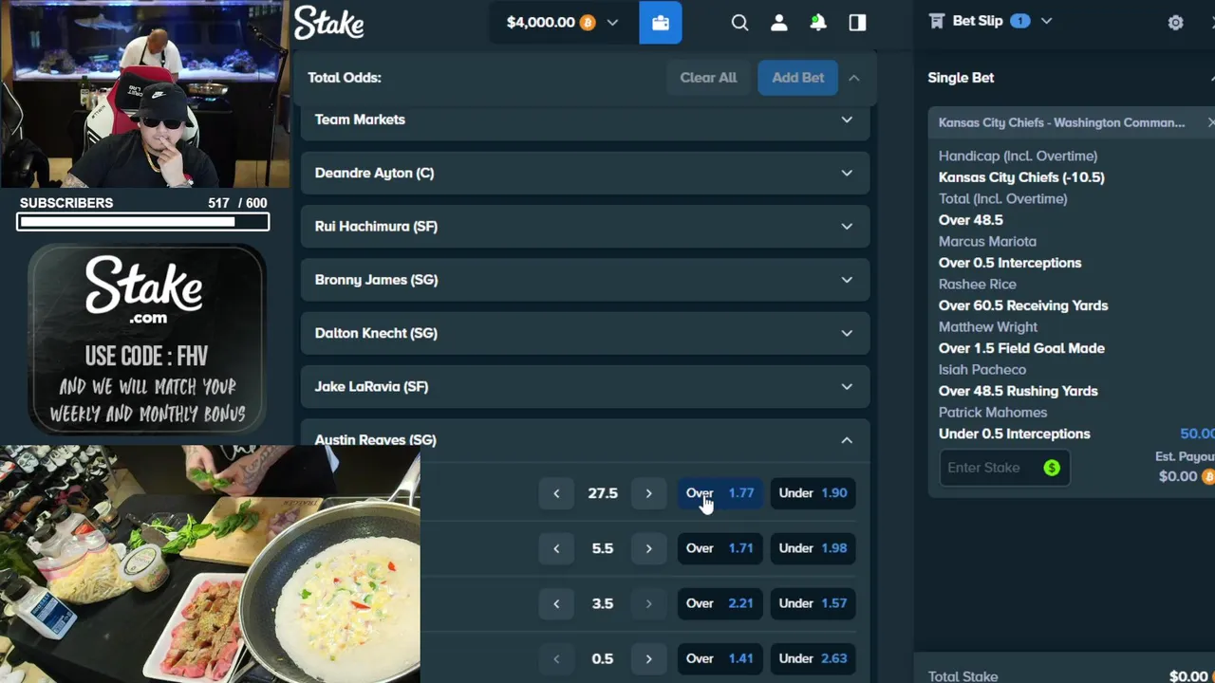Increase the 5.5 line with right arrow
The image size is (1215, 683).
648,548
